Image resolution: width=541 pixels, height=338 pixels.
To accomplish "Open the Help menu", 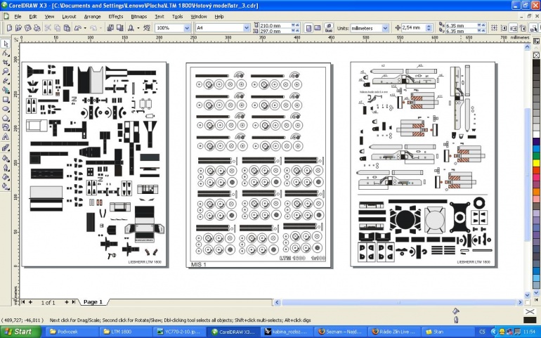I will pyautogui.click(x=219, y=16).
